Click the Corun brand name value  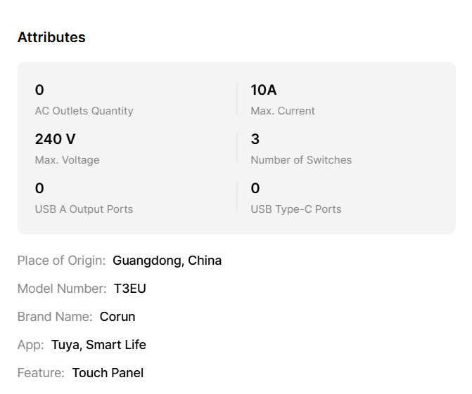click(117, 317)
